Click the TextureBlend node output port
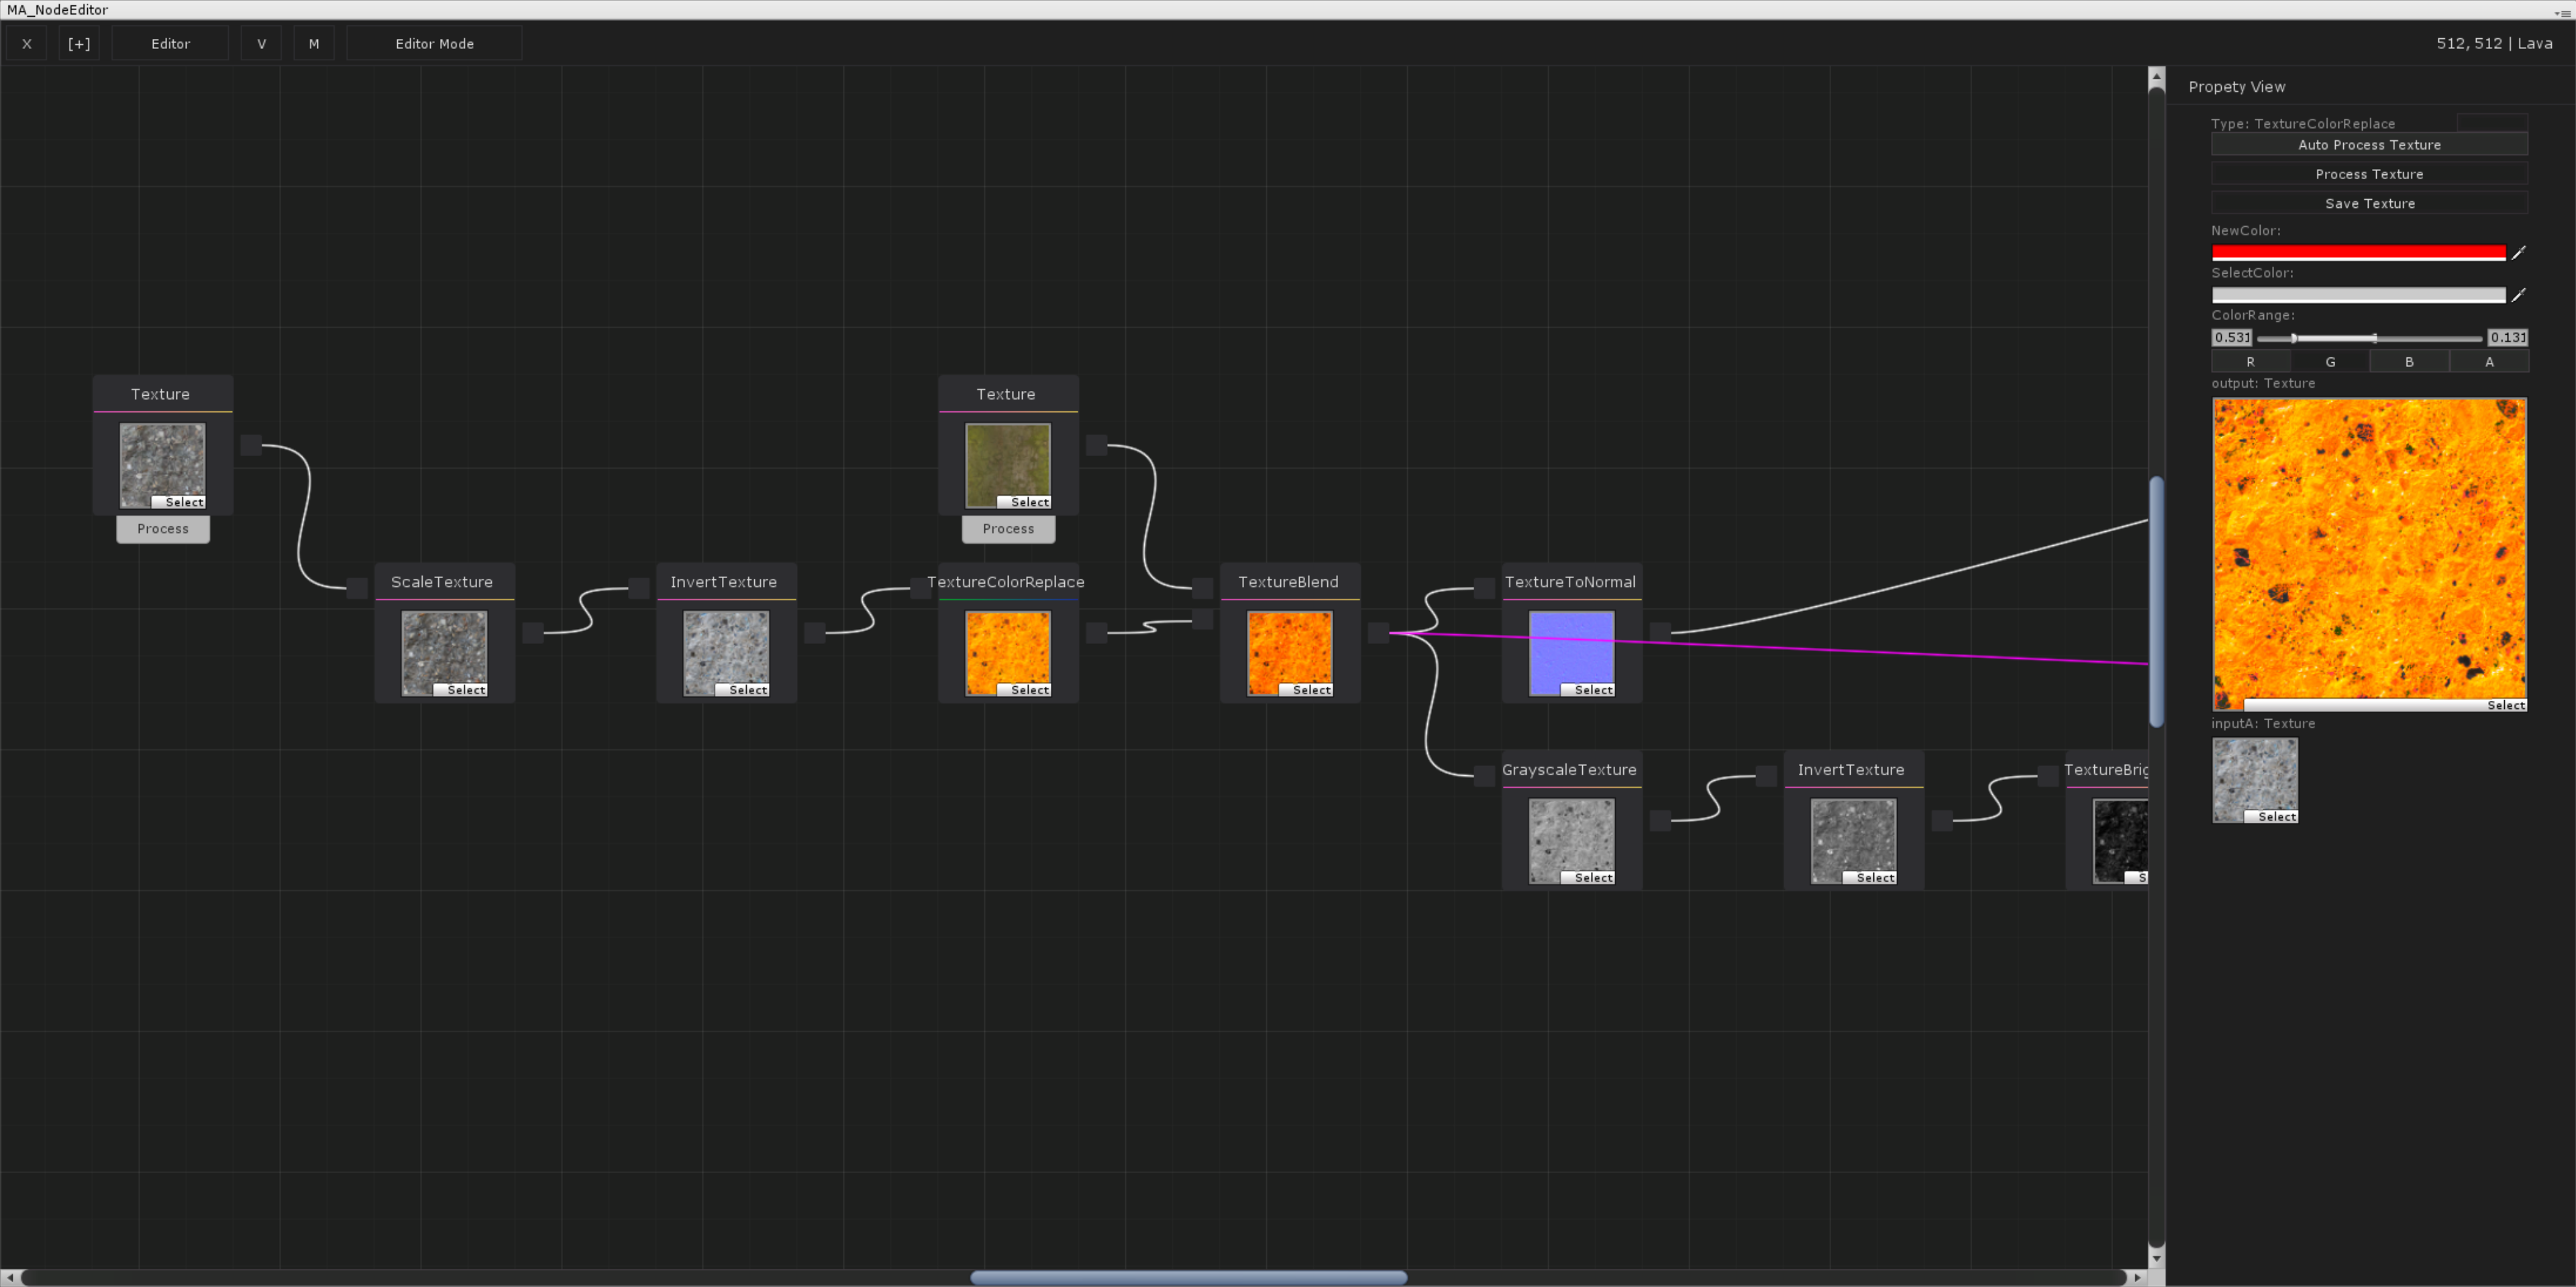This screenshot has width=2576, height=1287. [1378, 632]
